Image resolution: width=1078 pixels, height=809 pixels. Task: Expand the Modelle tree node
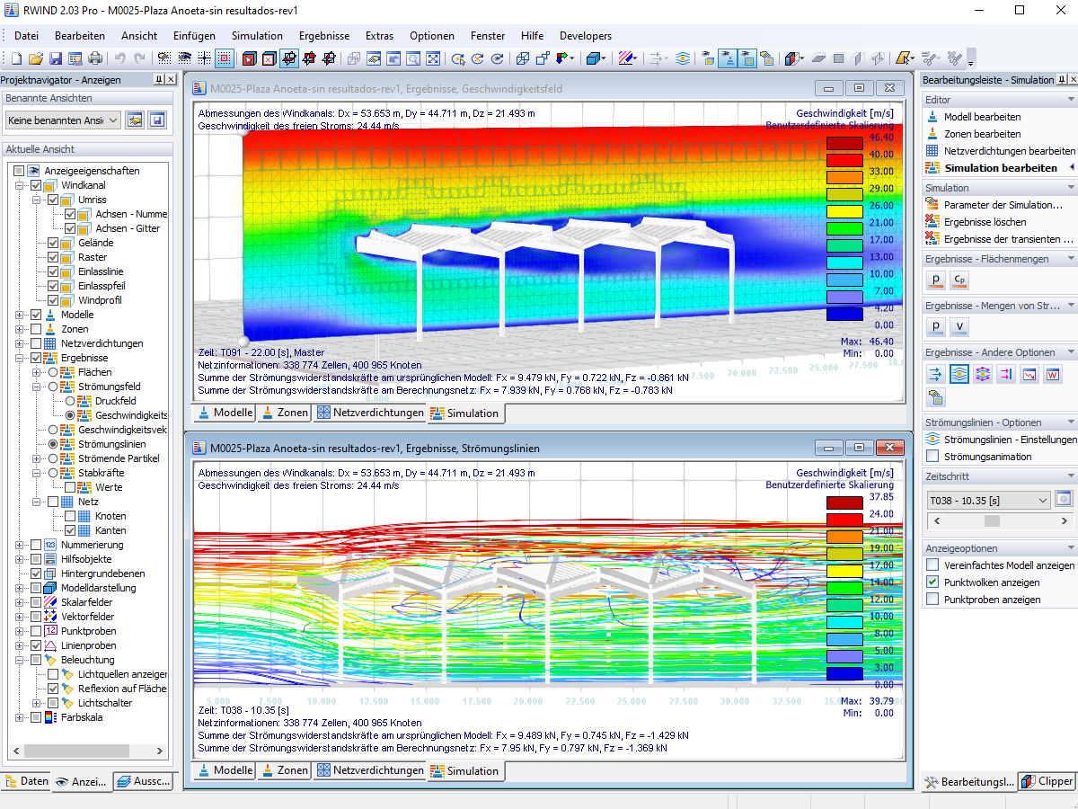pos(20,315)
